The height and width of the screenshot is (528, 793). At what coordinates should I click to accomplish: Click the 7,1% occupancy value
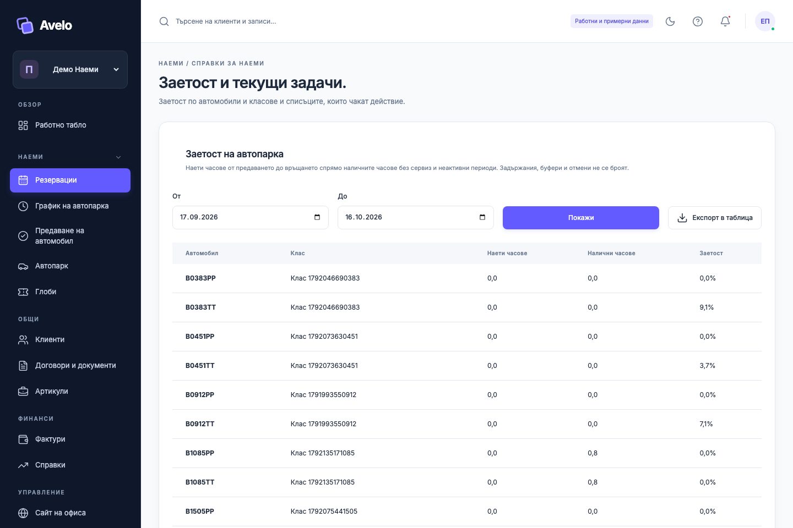pos(706,424)
